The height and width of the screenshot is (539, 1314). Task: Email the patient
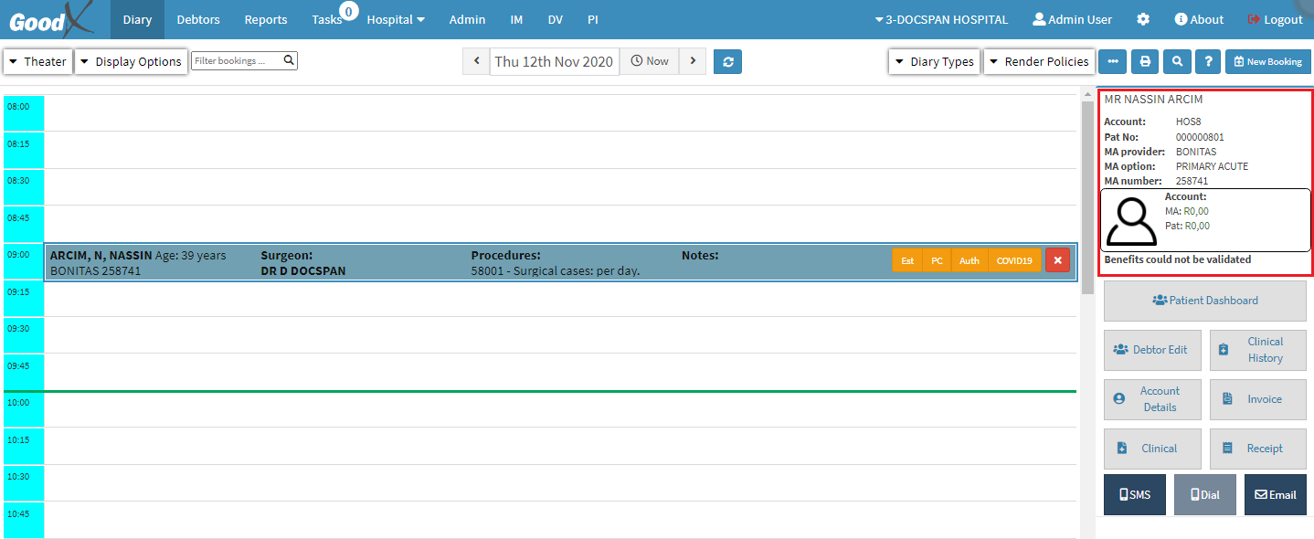tap(1276, 494)
